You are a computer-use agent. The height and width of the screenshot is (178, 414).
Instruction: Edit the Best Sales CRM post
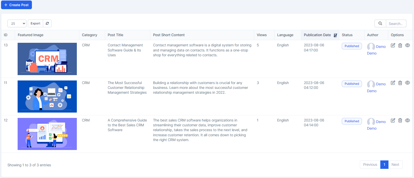tap(393, 120)
